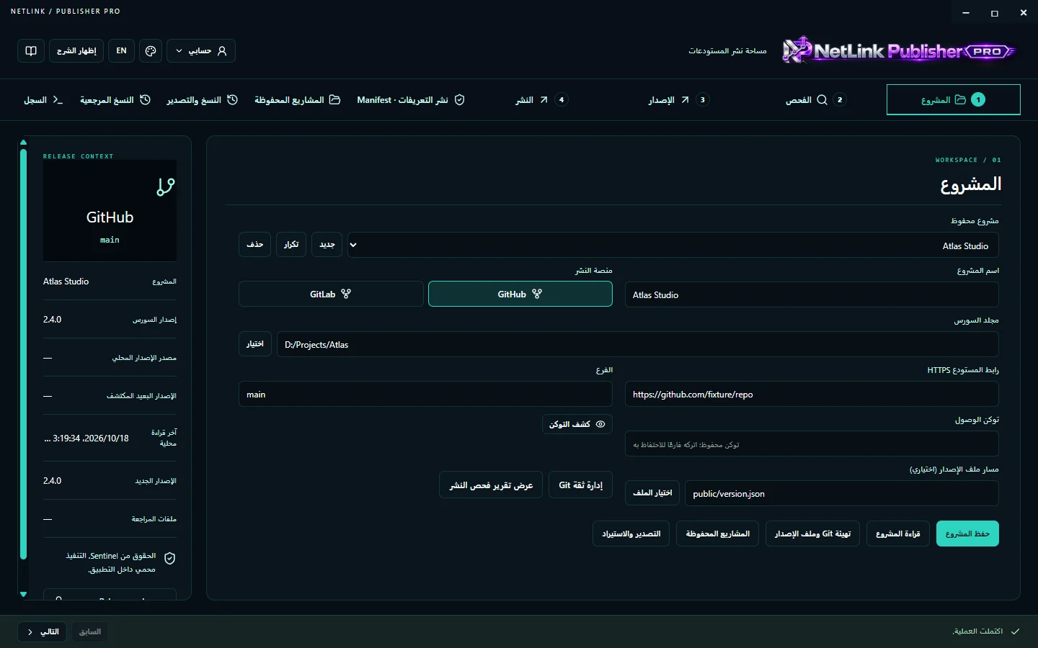
Task: Go to step 2 الفحص tab
Action: coord(815,100)
